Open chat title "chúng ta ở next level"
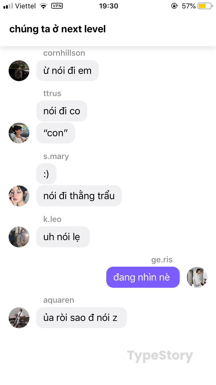Screen dimensions: 216x385 tap(58, 29)
